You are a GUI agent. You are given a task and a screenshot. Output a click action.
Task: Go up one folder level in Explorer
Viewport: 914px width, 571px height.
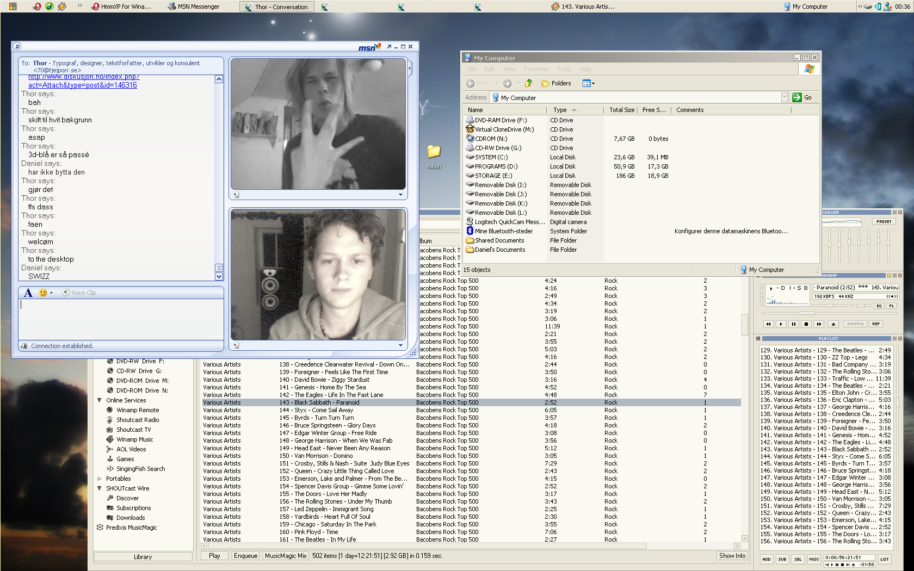pos(528,83)
